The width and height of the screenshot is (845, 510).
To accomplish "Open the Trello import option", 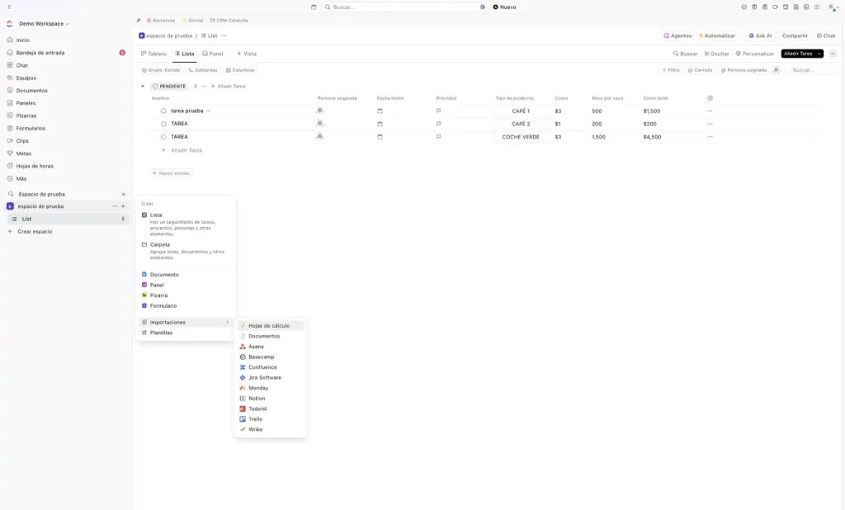I will pos(255,419).
